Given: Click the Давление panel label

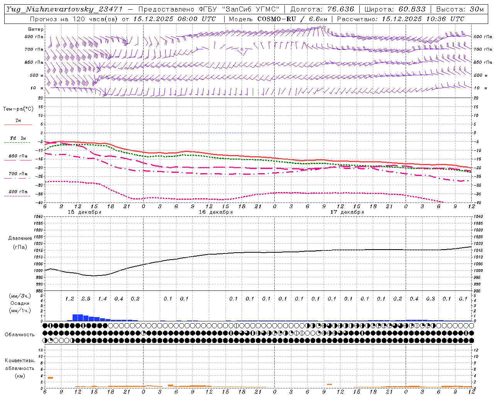Looking at the screenshot, I should [x=20, y=238].
